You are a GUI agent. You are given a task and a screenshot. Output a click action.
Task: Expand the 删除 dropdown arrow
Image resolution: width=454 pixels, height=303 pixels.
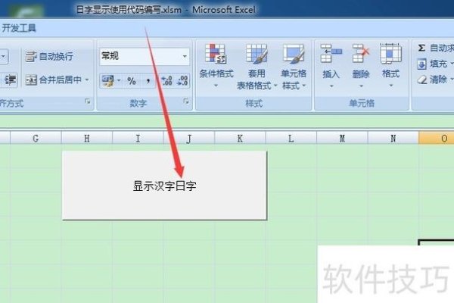point(361,86)
